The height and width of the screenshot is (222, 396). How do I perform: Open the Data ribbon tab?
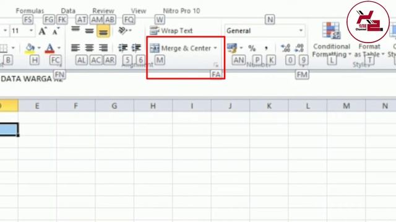[x=68, y=11]
